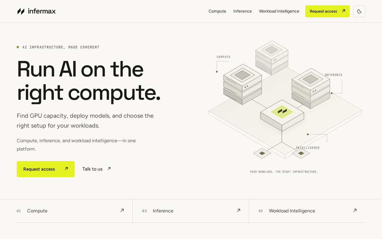The height and width of the screenshot is (239, 382).
Task: Click the arrow on 03 Workload Intelligence card
Action: tap(355, 211)
